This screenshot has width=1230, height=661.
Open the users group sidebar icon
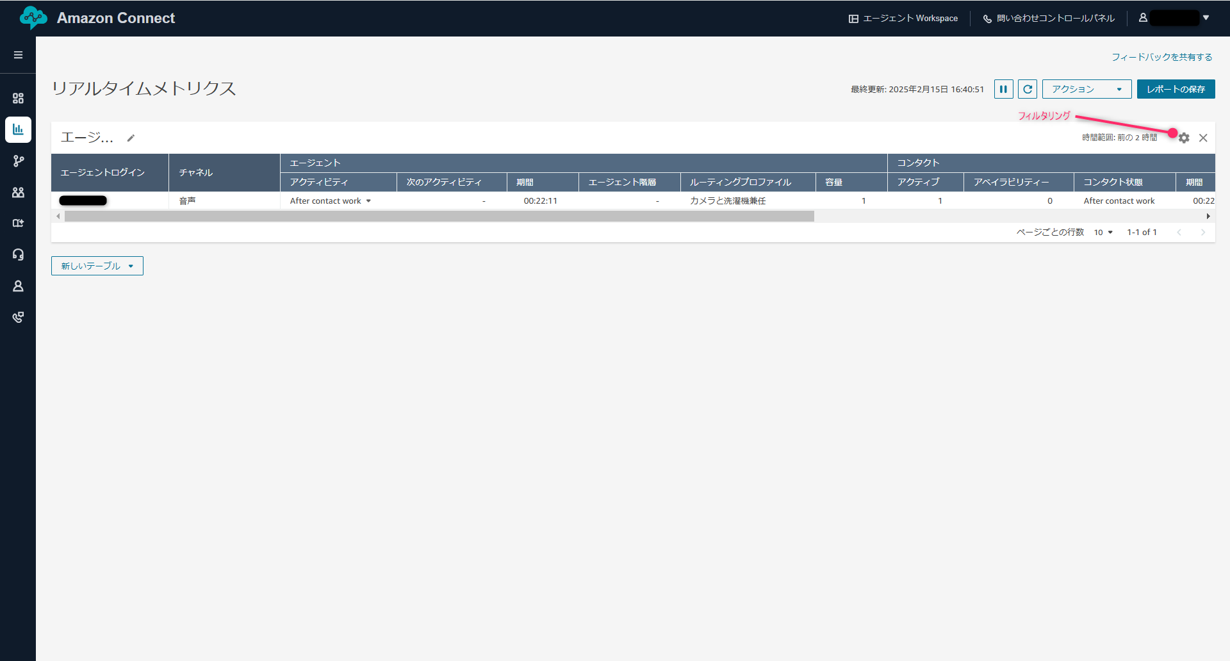[18, 192]
